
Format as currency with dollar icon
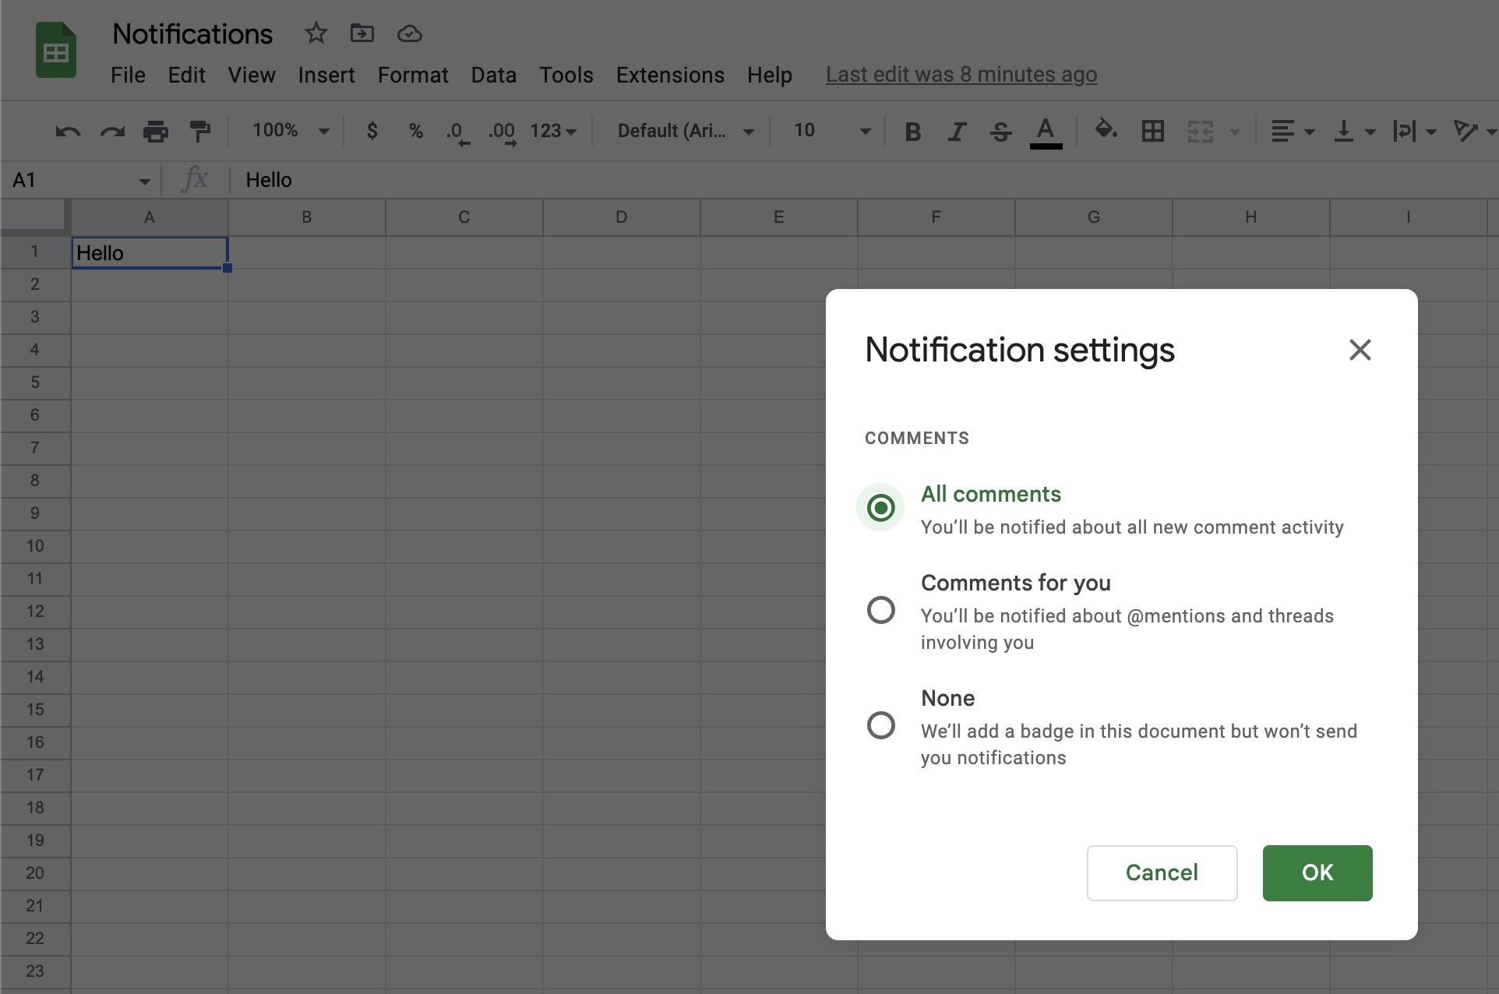coord(372,131)
